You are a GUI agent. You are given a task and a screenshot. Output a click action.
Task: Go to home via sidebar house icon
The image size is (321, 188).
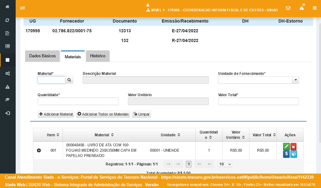coord(8,7)
